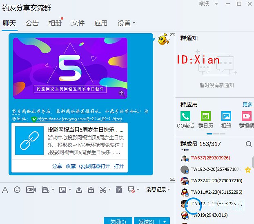Viewport: 254px width, 224px height.
Task: Expand the 设置 dropdown menu
Action: (x=126, y=23)
